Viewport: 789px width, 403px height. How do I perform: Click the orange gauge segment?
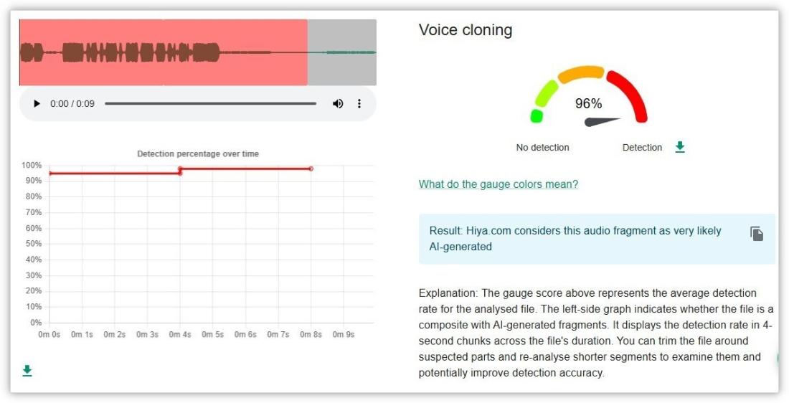[580, 72]
